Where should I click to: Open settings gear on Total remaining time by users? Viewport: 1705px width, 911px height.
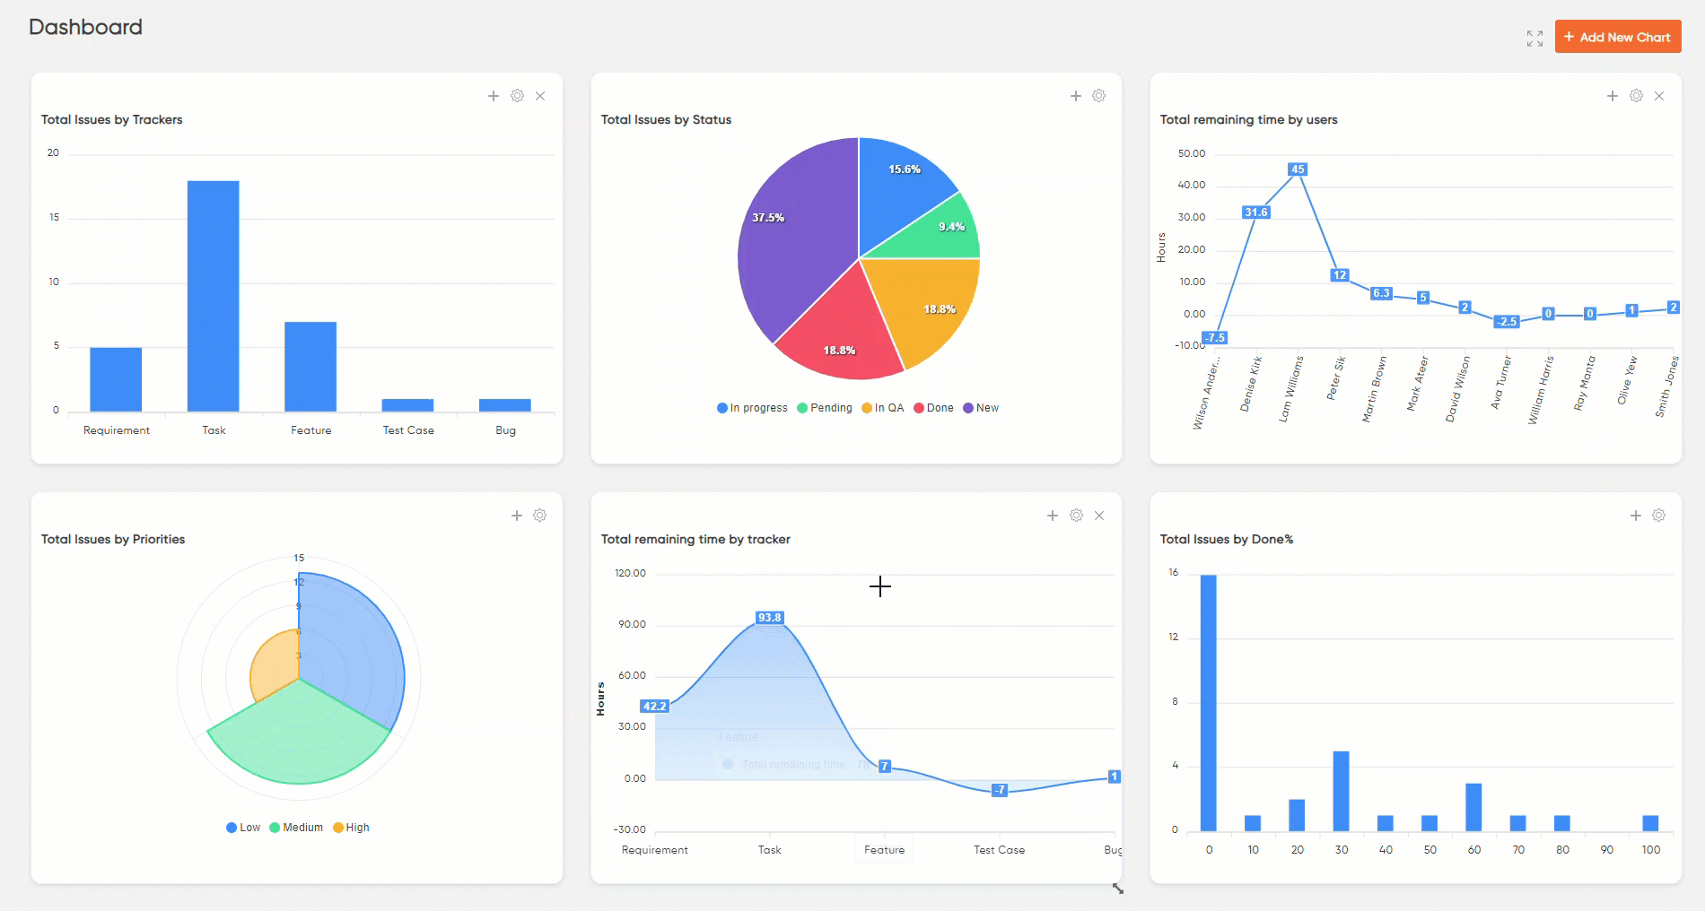1636,96
